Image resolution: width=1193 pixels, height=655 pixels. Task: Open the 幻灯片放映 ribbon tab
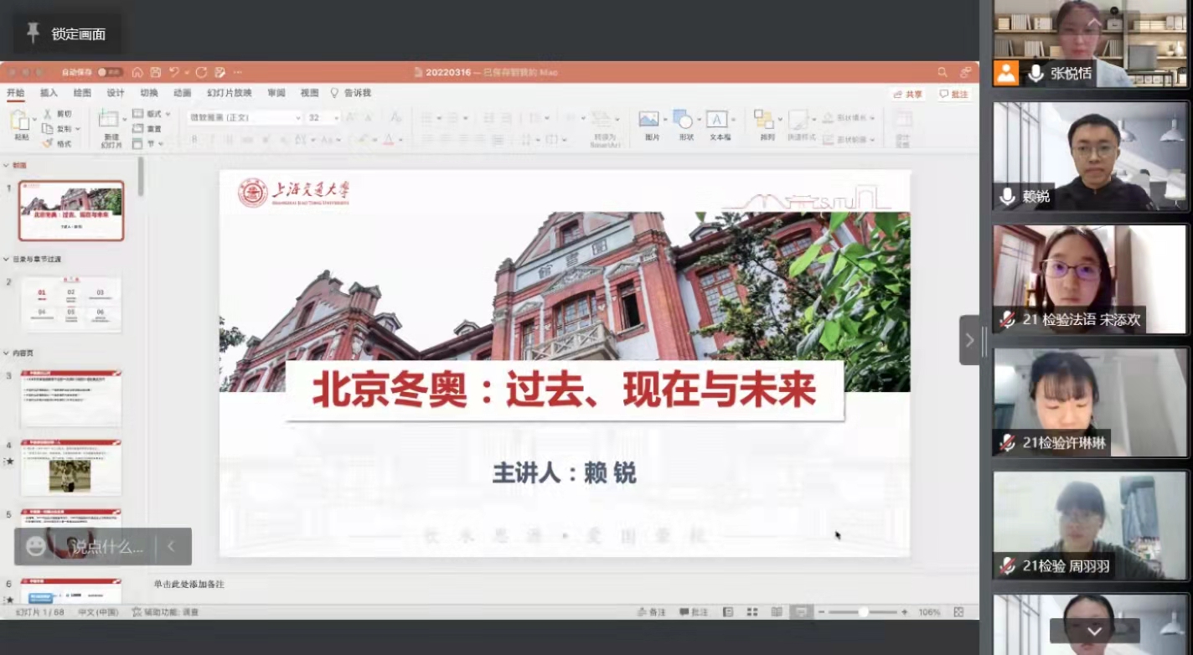coord(230,93)
